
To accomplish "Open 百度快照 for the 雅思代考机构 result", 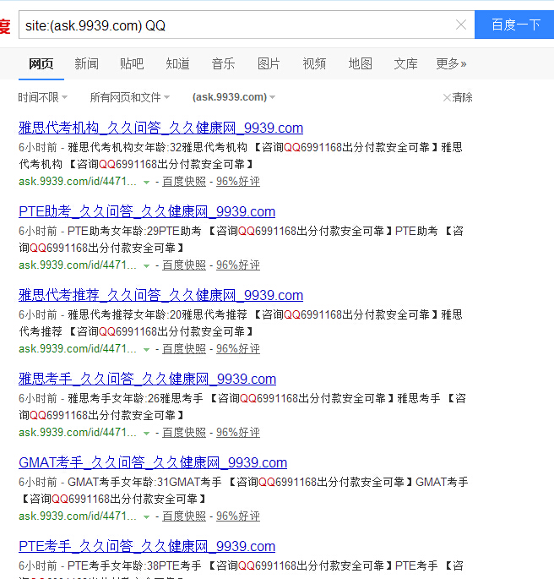I will (184, 181).
